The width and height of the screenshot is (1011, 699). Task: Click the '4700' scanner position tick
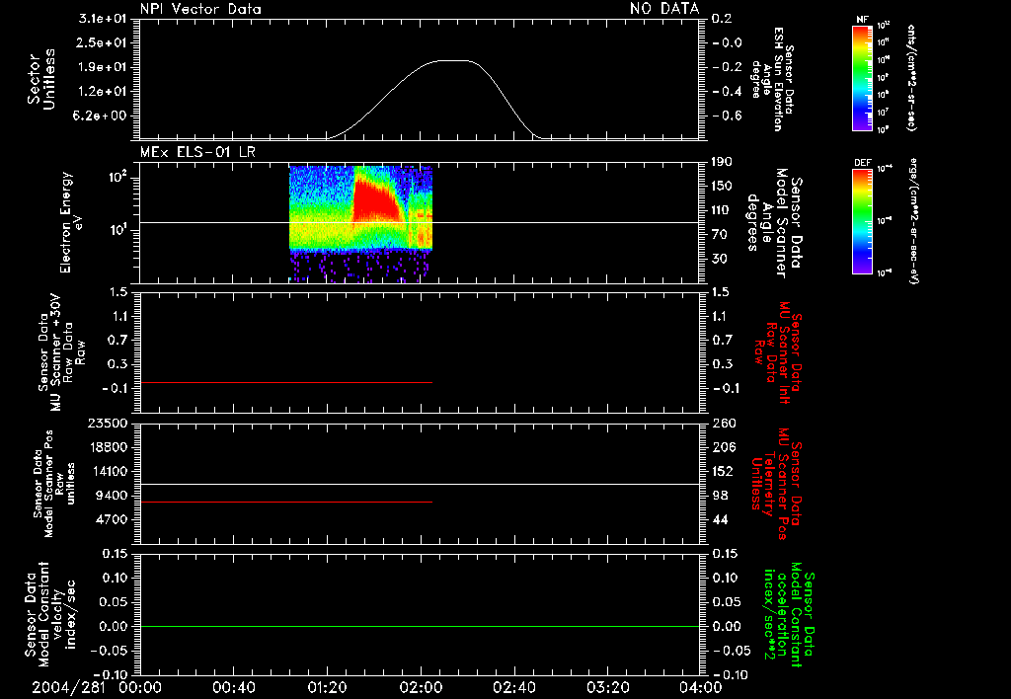112,519
